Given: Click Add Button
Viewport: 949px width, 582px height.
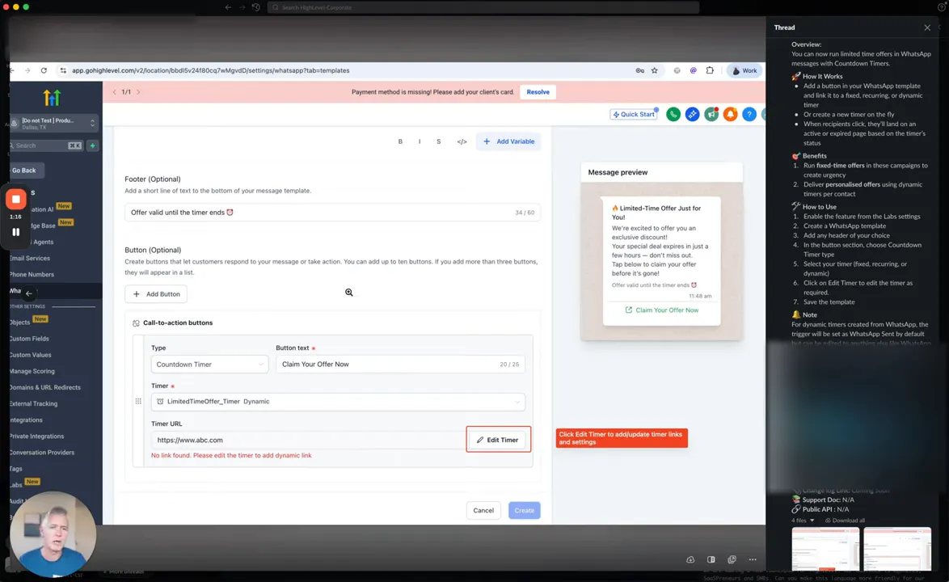Looking at the screenshot, I should point(156,294).
